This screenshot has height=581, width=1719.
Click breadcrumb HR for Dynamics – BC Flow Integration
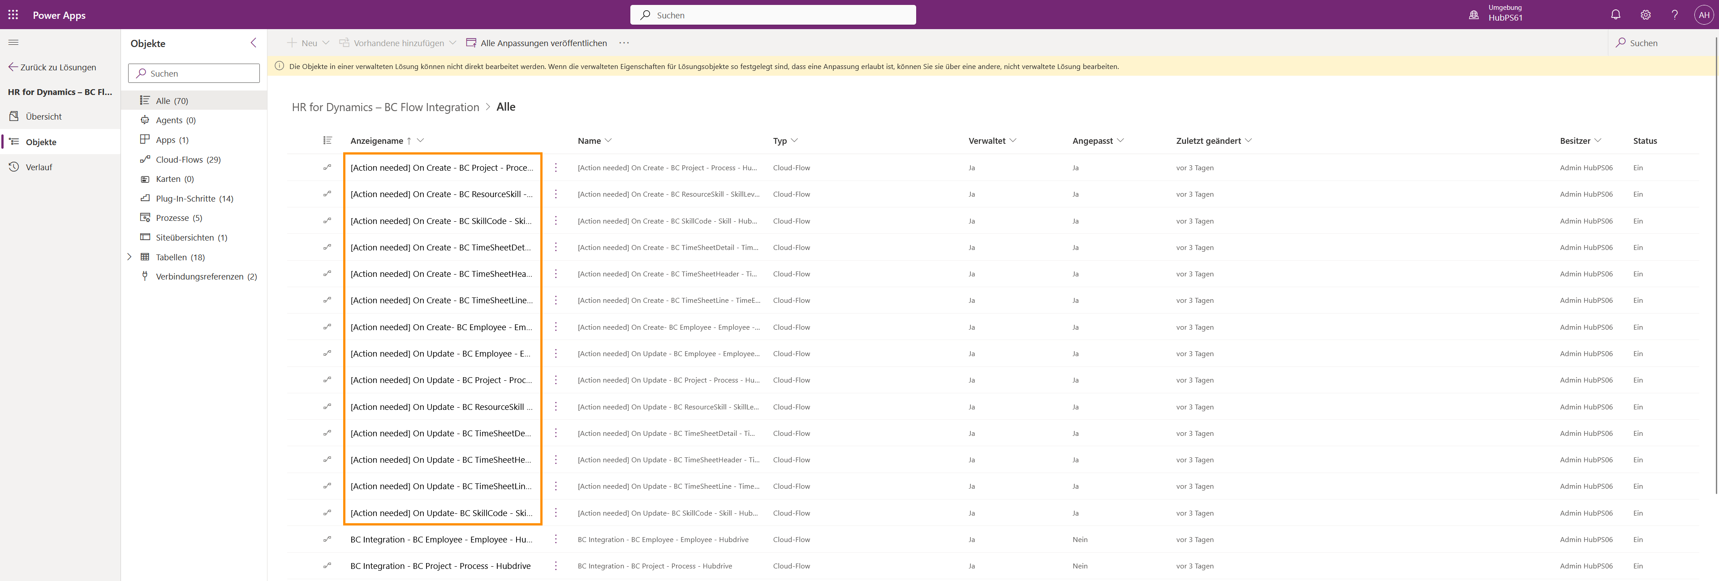tap(386, 108)
